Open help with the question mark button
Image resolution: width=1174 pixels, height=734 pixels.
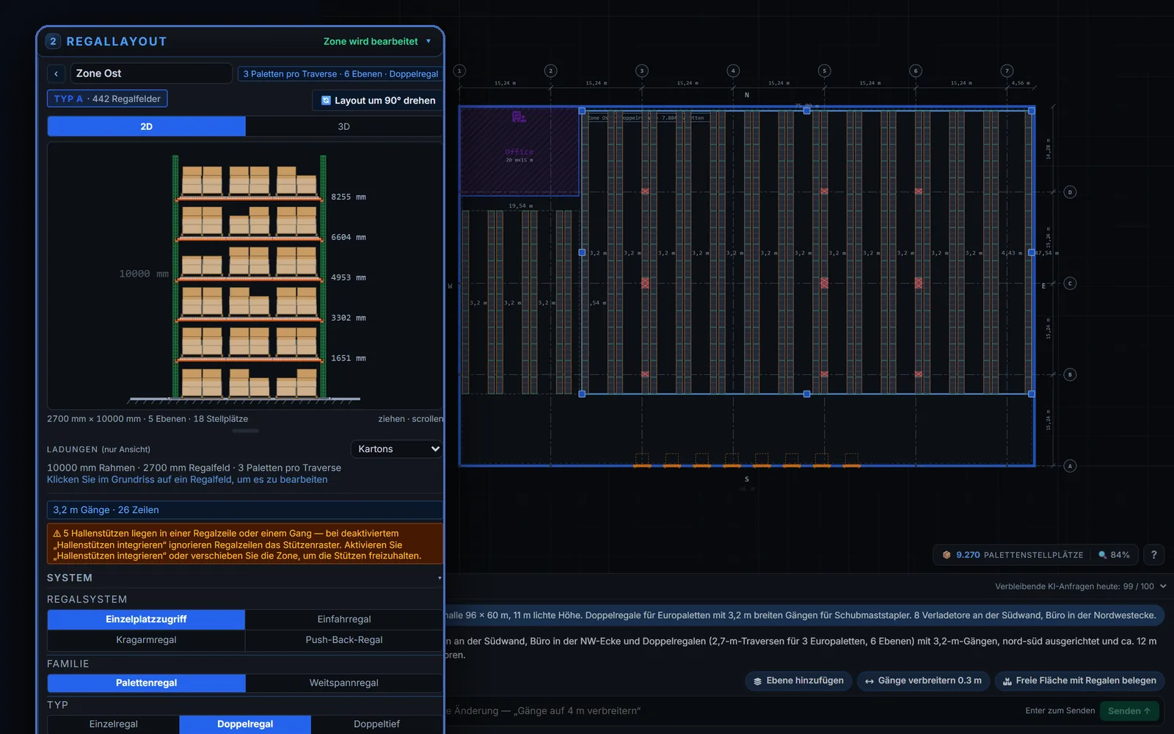coord(1153,555)
